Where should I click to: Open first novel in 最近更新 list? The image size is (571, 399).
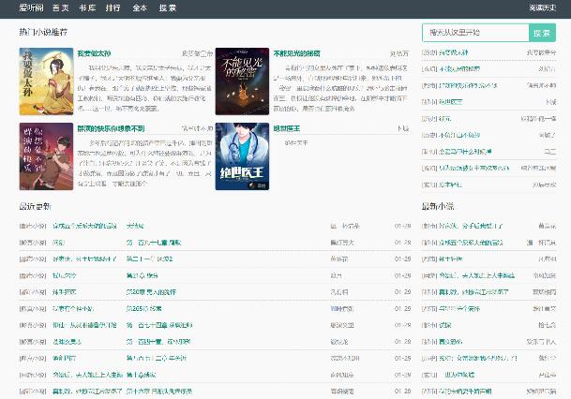click(x=84, y=226)
